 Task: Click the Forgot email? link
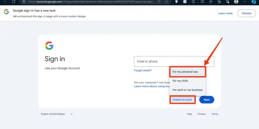143,70
